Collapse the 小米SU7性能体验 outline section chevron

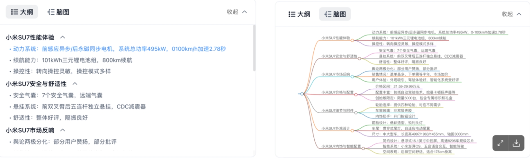[63, 37]
